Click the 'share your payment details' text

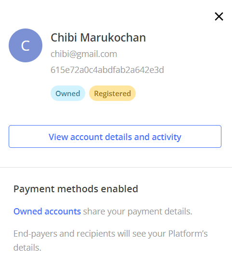click(138, 212)
